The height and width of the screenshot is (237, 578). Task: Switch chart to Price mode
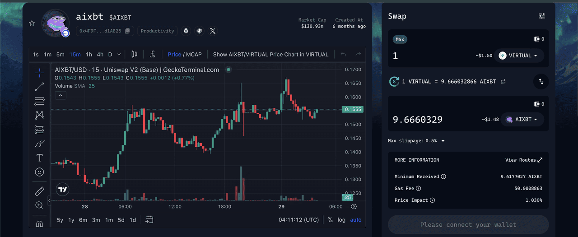click(x=174, y=54)
